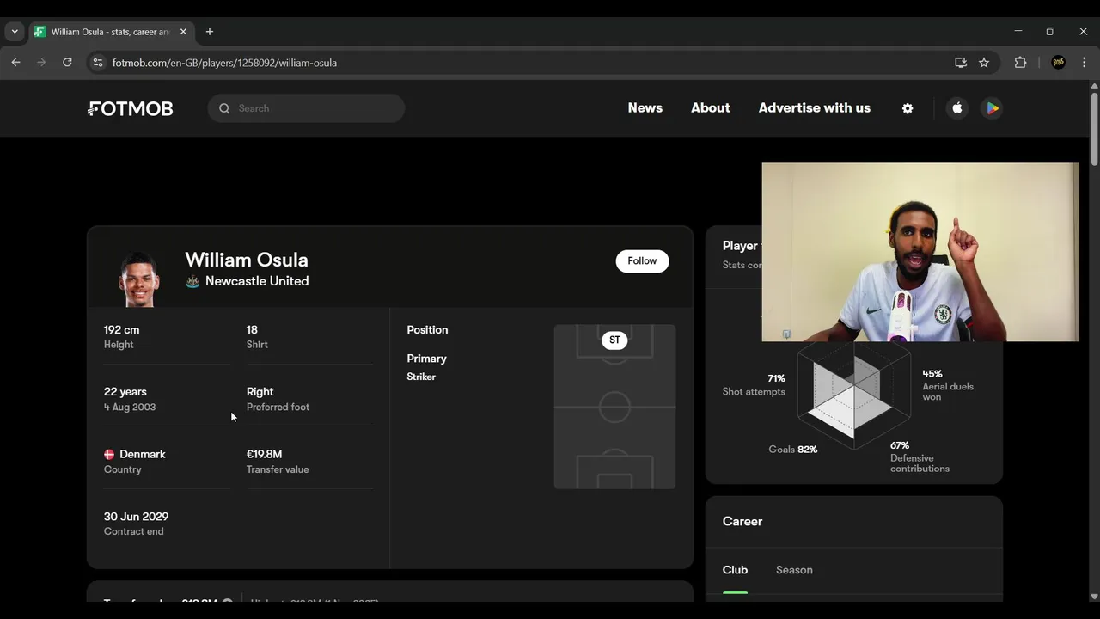Click the Denmark country text

click(x=143, y=454)
